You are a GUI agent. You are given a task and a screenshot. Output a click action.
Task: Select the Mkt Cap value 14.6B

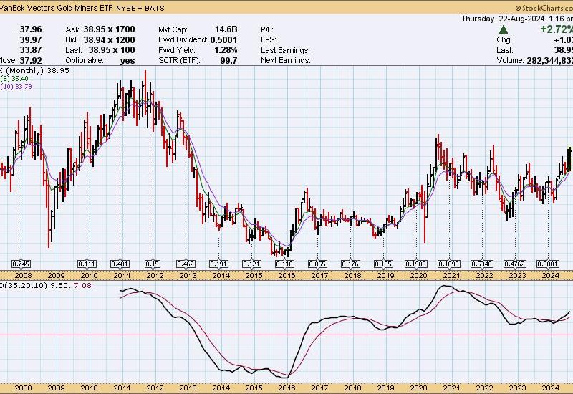(226, 29)
